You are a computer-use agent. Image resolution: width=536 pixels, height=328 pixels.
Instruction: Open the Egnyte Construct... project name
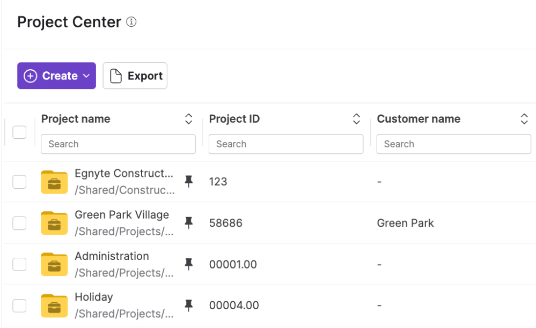124,174
